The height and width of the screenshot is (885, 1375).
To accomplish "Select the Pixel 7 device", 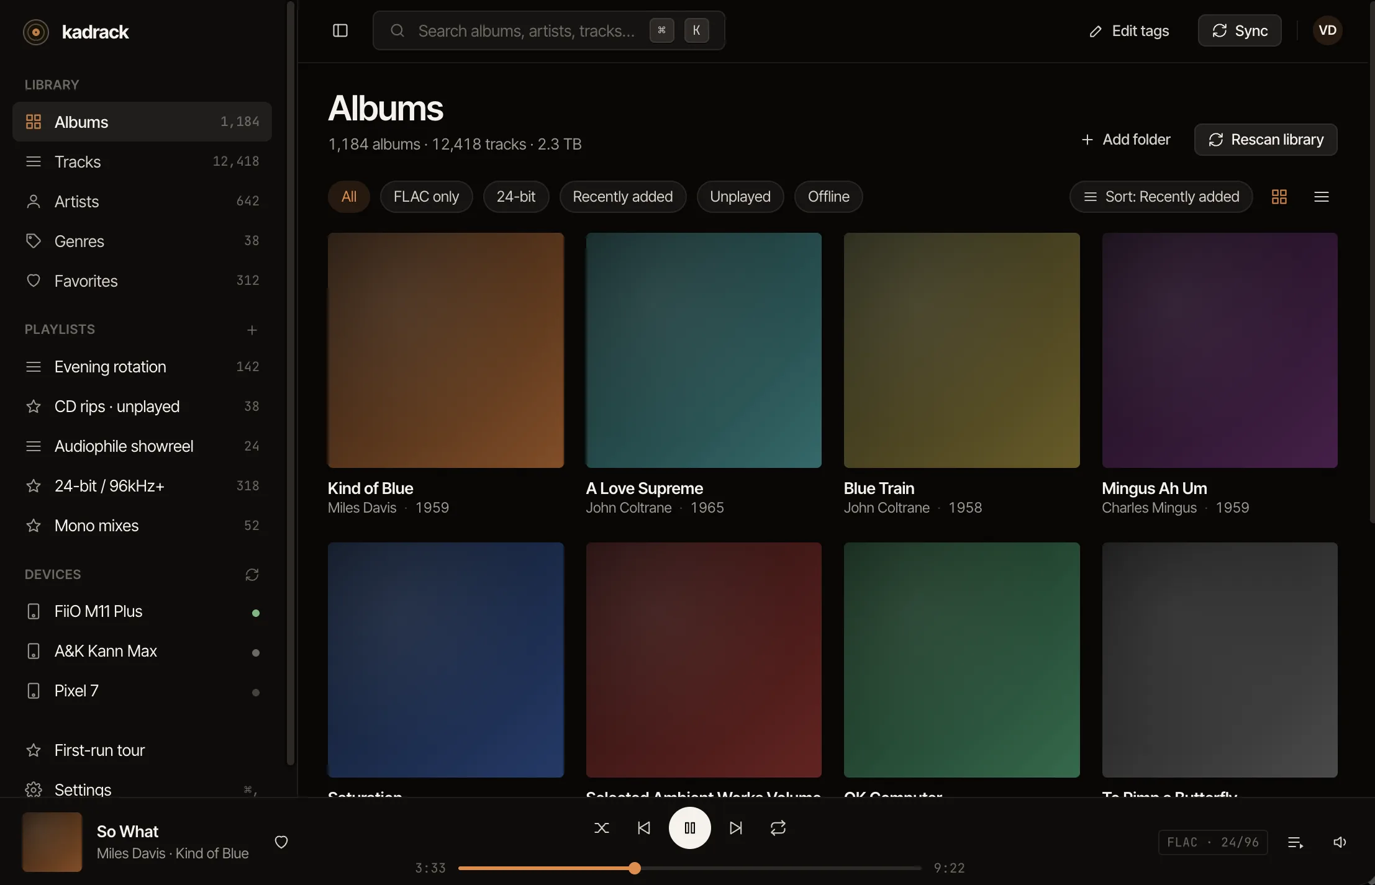I will coord(142,691).
